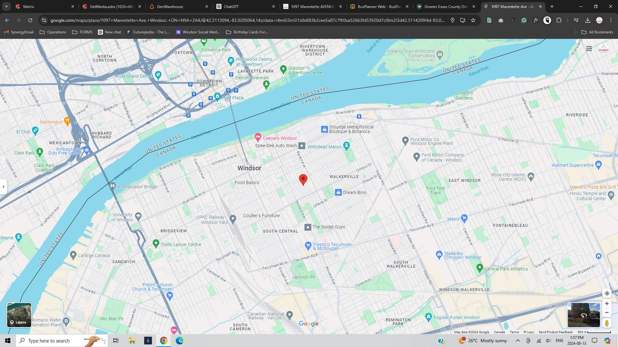This screenshot has height=347, width=618.
Task: Toggle the Layers map view
Action: click(x=19, y=315)
